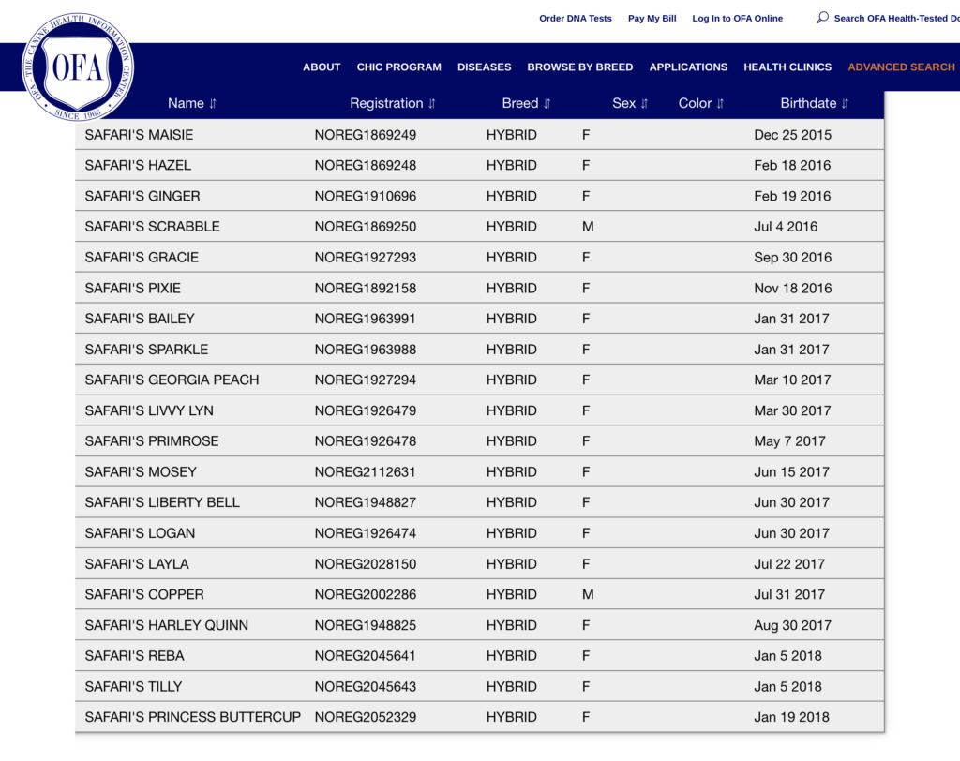Sort table by Breed column arrows
Image resolution: width=960 pixels, height=761 pixels.
click(x=547, y=103)
